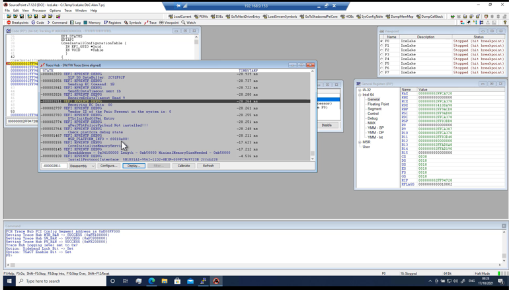The width and height of the screenshot is (511, 290).
Task: Run the GoToShadowedPeiCore macro button
Action: (x=319, y=17)
